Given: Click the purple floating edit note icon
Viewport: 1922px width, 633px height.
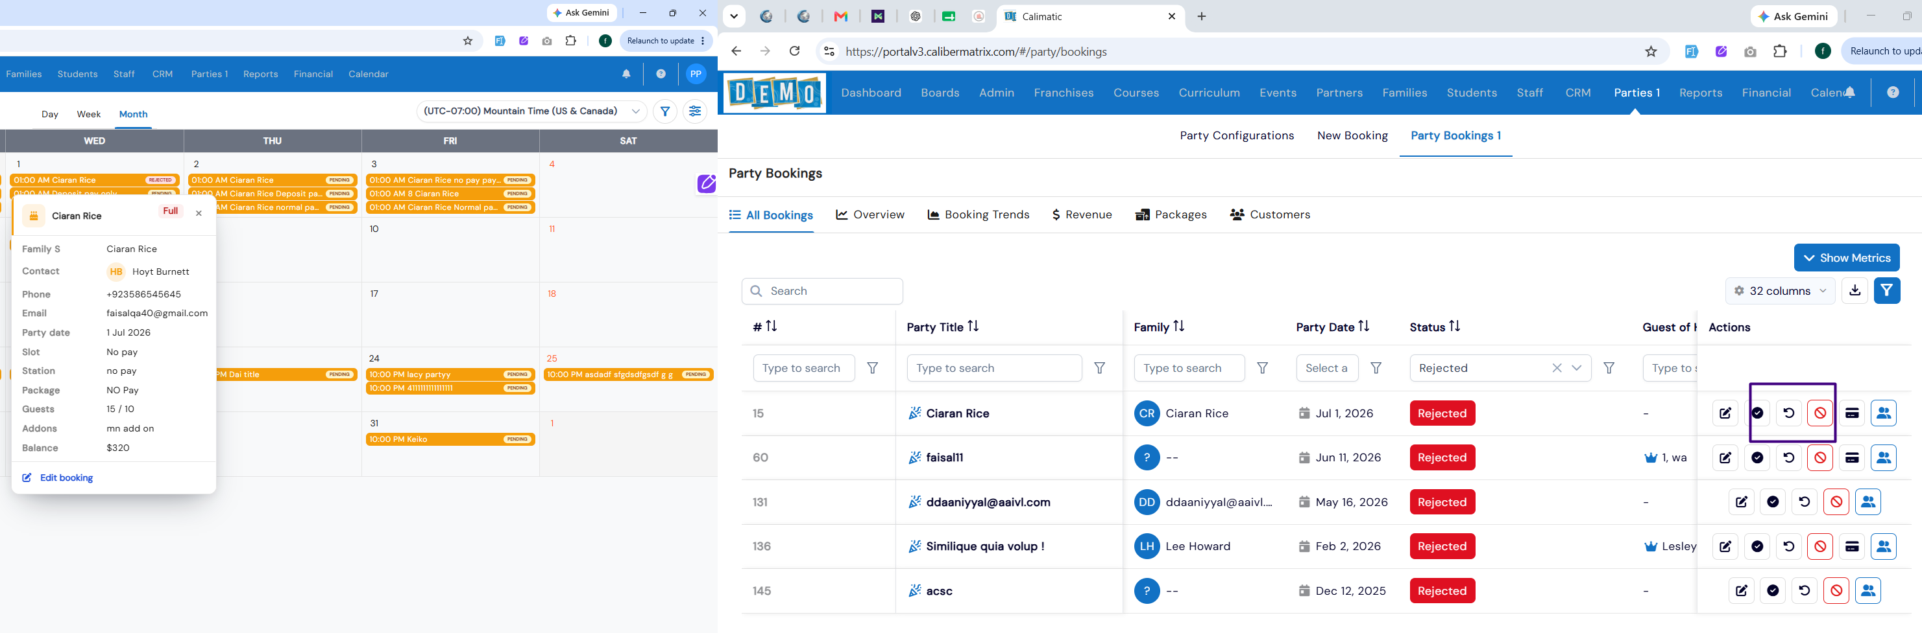Looking at the screenshot, I should 706,183.
